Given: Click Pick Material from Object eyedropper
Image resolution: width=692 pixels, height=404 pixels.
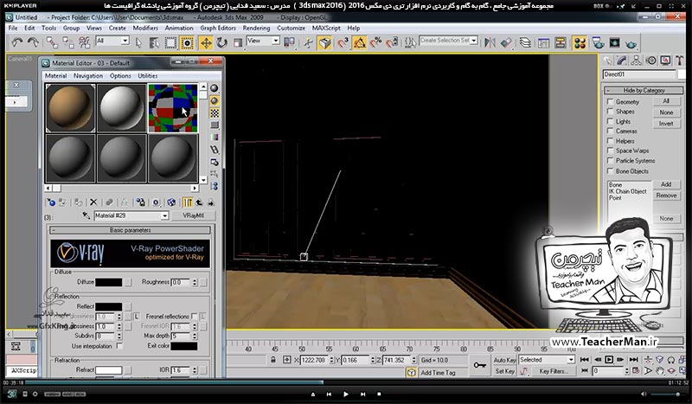Looking at the screenshot, I should click(x=86, y=215).
